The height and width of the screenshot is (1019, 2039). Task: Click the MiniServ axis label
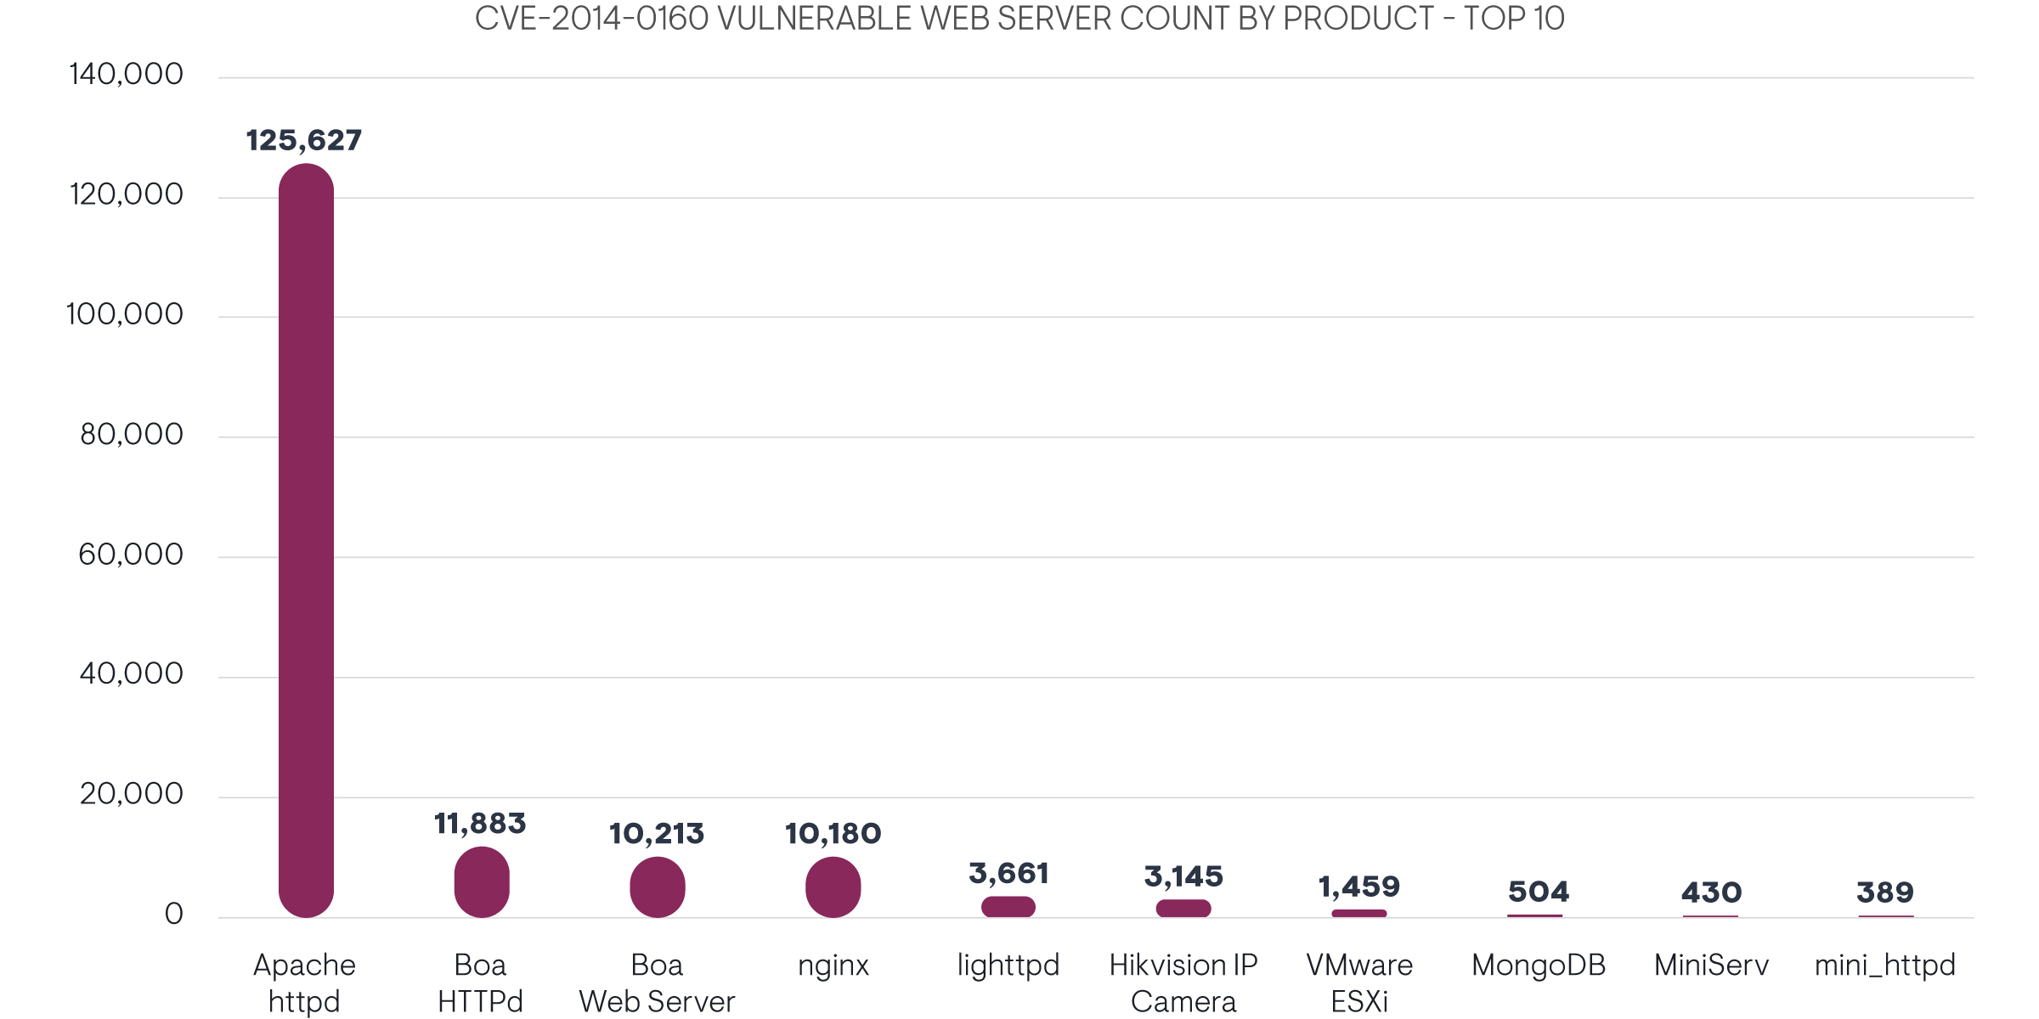1711,966
